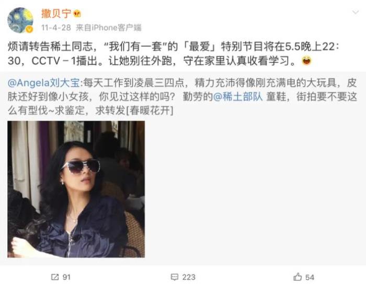
Task: View the woman in sunglasses photo
Action: 76,189
